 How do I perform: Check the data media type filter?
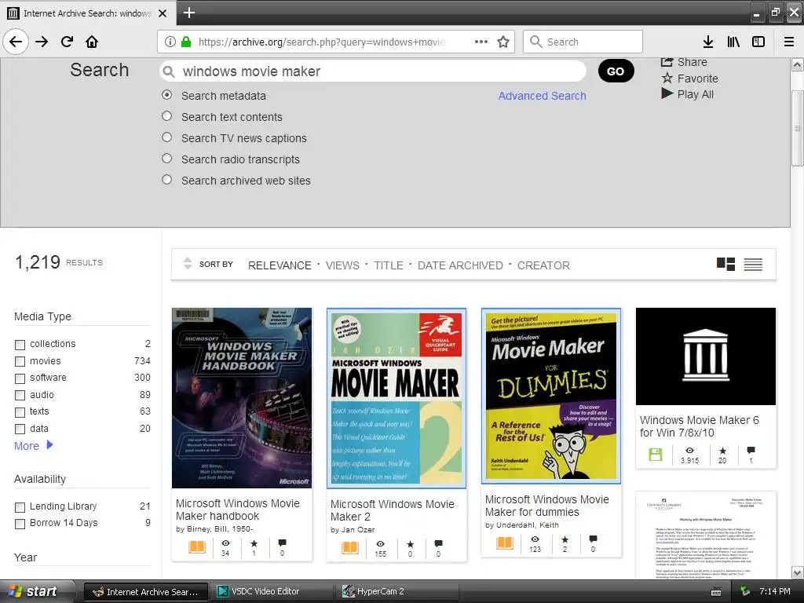click(x=20, y=429)
